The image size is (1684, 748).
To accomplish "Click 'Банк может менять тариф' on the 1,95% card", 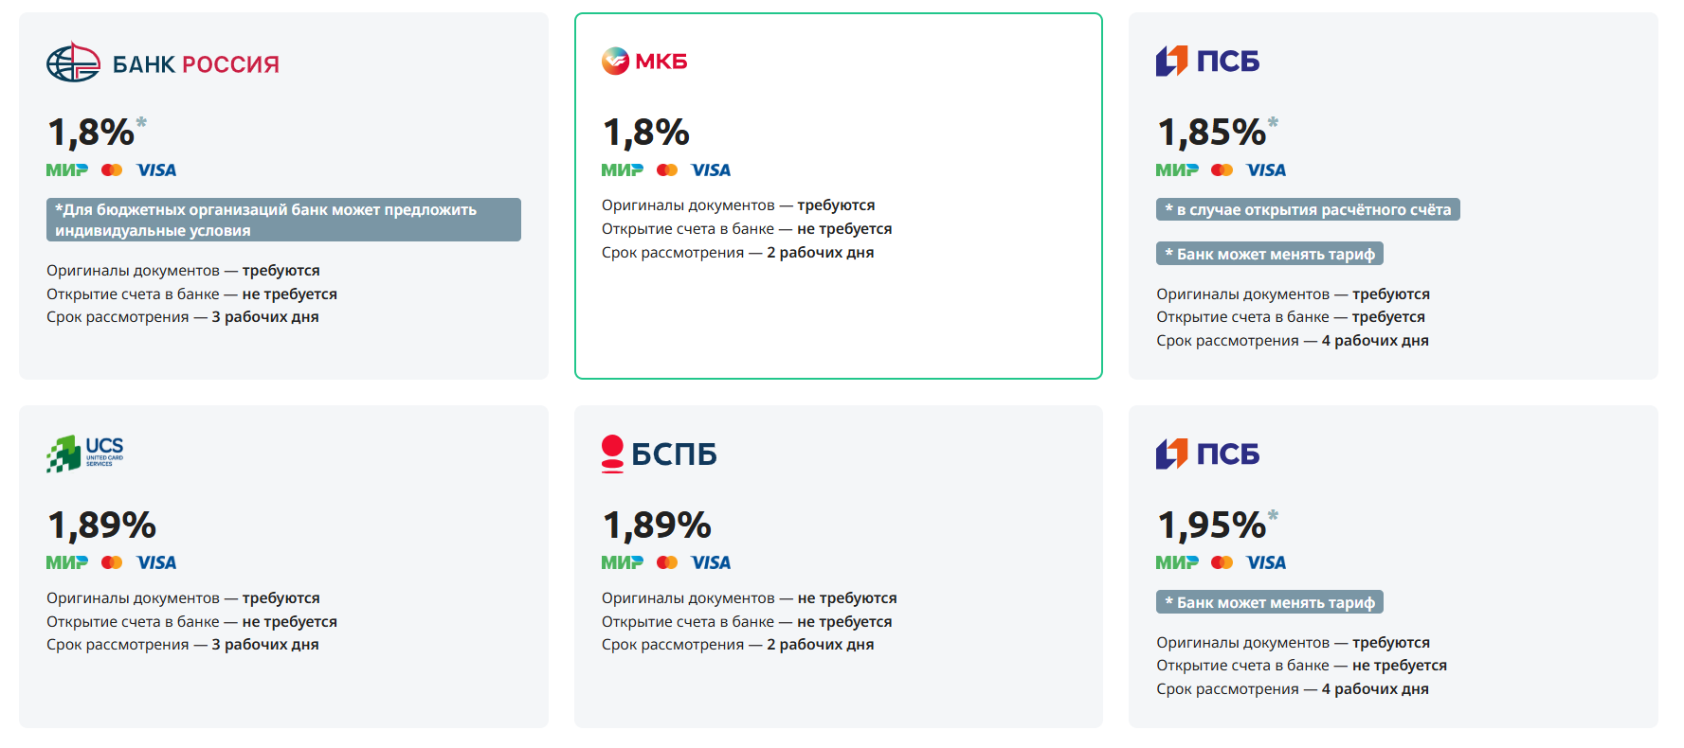I will pos(1270,602).
